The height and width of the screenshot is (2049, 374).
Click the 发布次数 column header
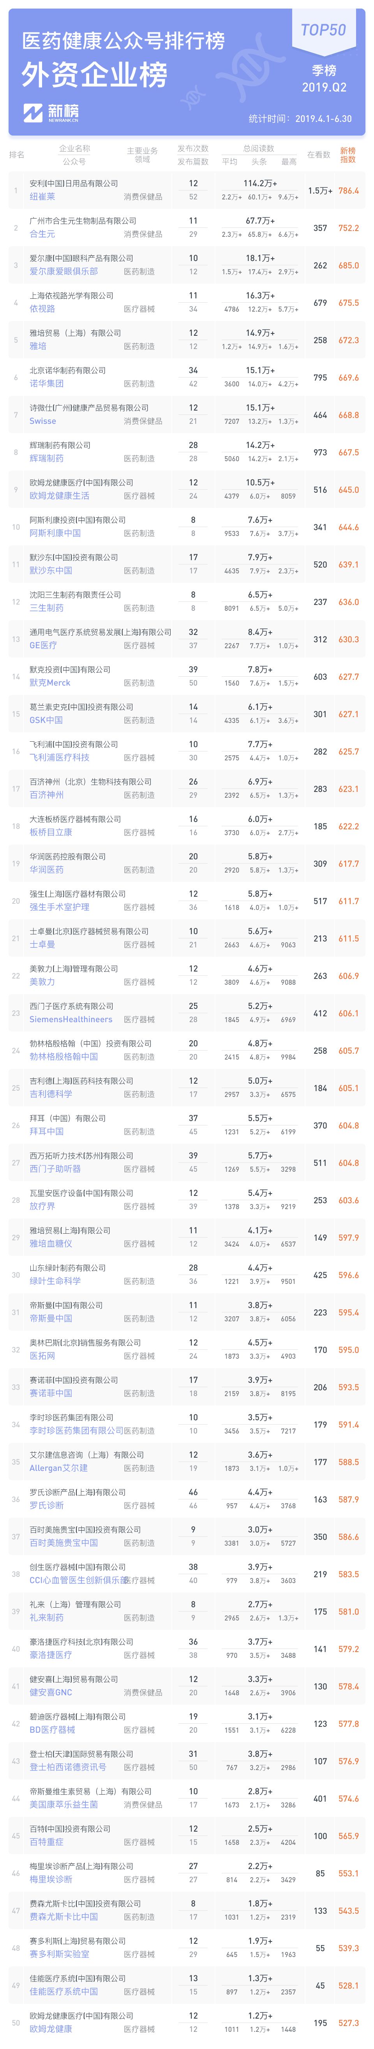tap(192, 149)
